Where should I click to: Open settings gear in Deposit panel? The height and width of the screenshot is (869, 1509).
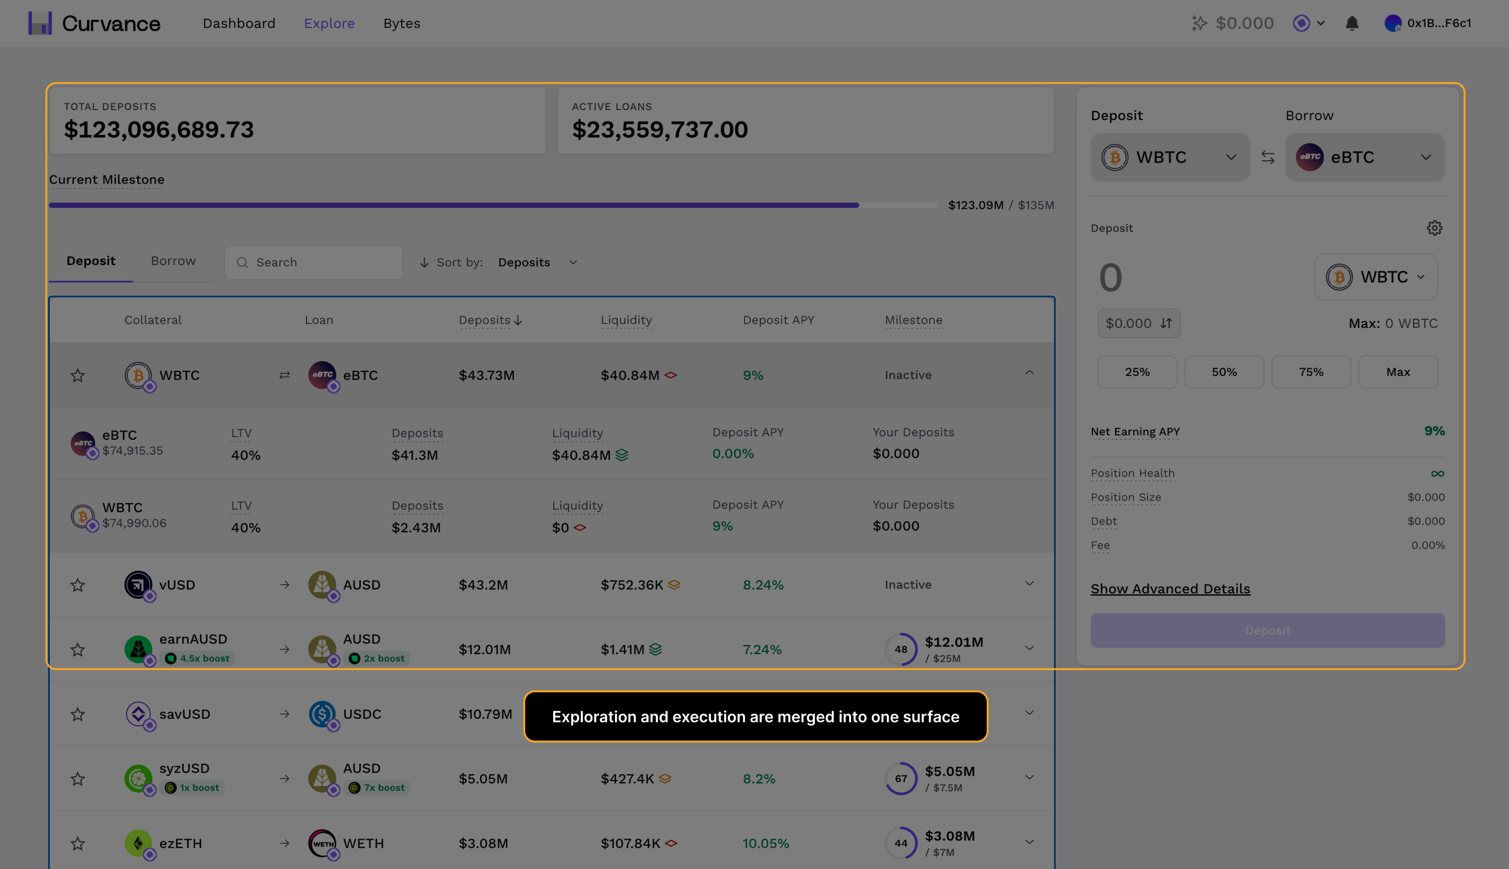tap(1434, 228)
